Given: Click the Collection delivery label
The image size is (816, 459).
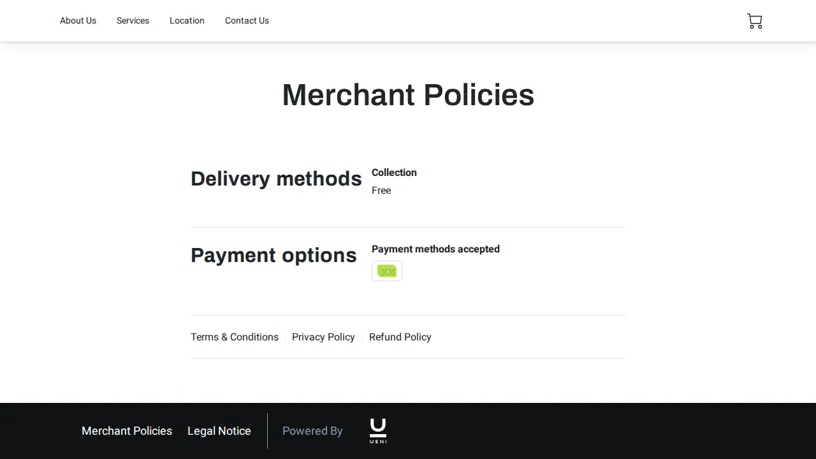Looking at the screenshot, I should click(394, 173).
